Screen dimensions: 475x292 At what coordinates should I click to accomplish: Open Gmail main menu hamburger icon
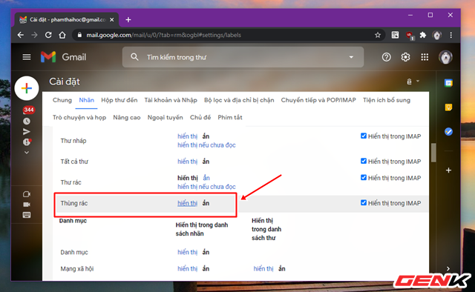(27, 57)
